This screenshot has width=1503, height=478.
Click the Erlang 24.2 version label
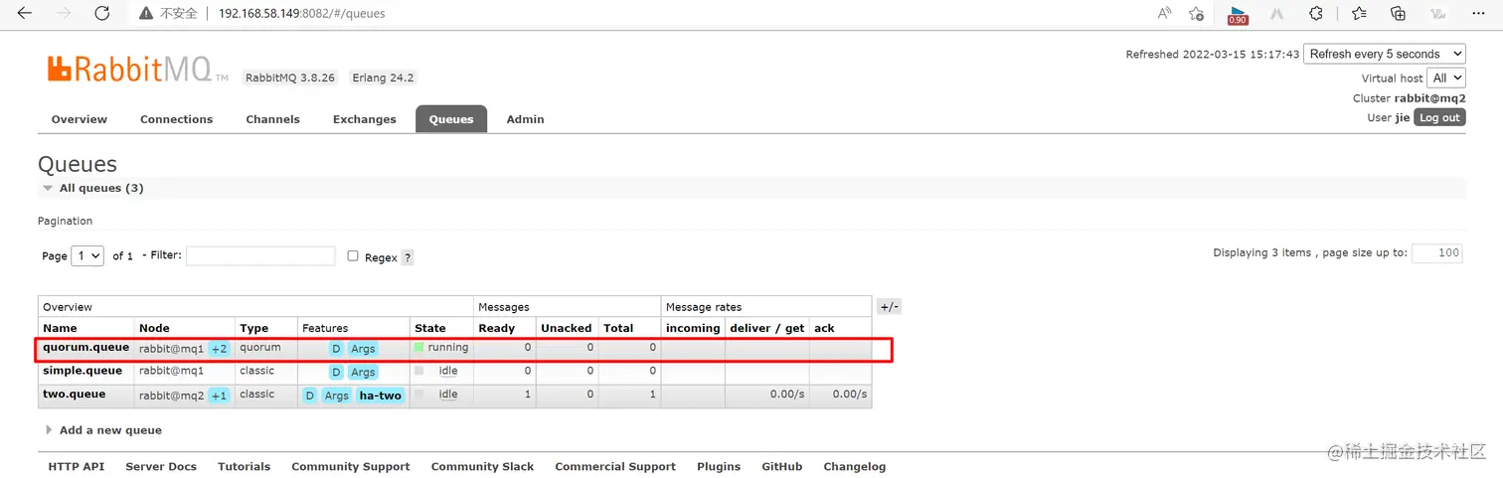tap(383, 78)
